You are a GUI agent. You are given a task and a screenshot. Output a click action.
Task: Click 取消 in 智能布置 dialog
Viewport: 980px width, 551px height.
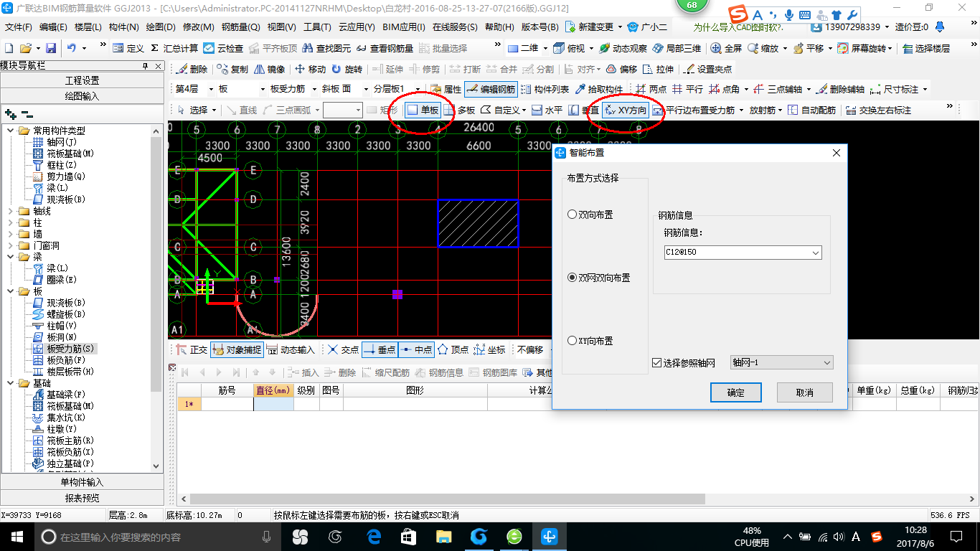point(804,392)
